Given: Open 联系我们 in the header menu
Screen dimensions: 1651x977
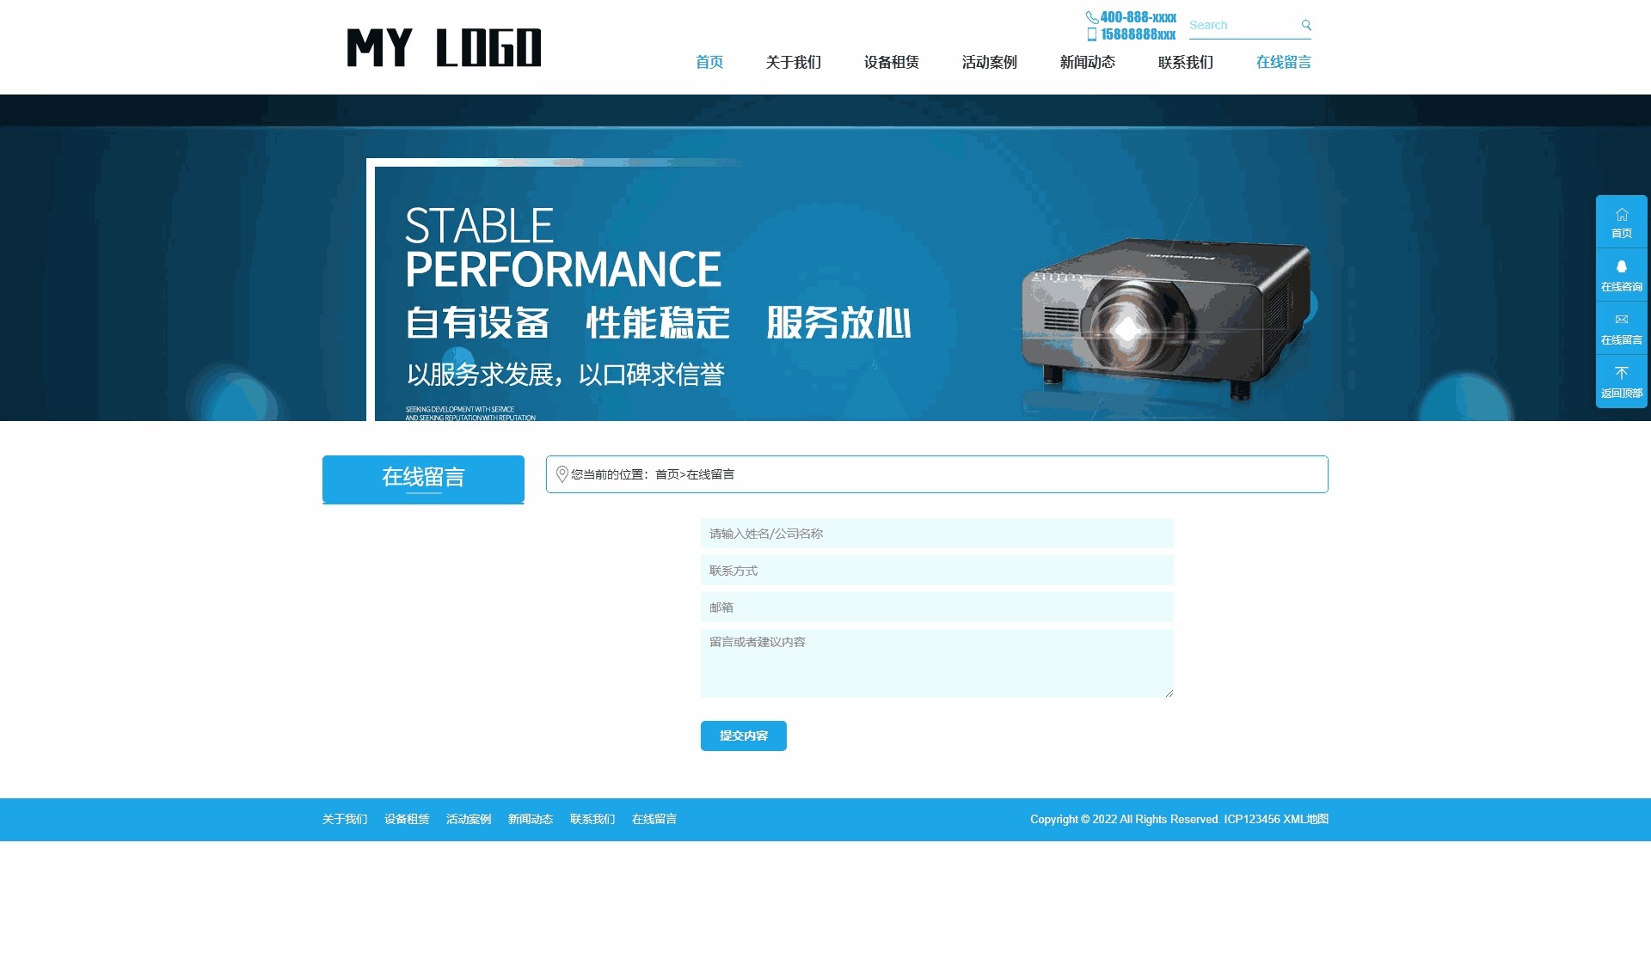Looking at the screenshot, I should 1186,61.
